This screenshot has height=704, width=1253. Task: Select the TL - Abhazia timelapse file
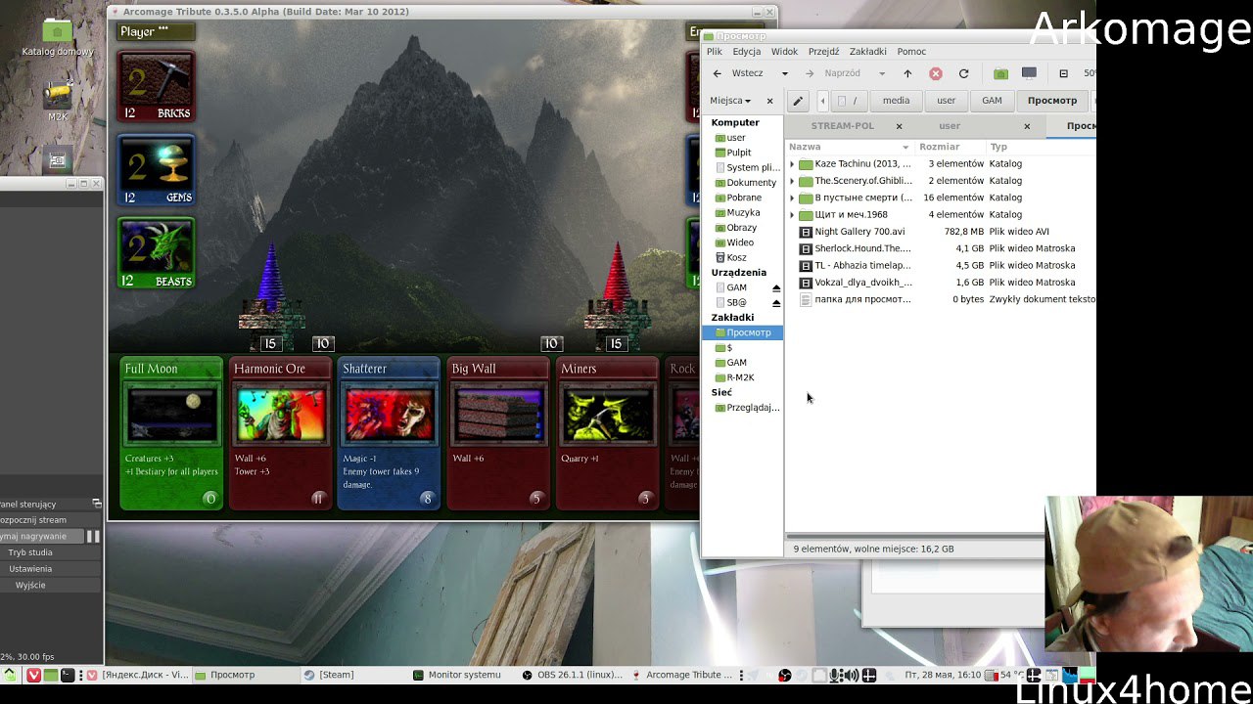coord(862,265)
